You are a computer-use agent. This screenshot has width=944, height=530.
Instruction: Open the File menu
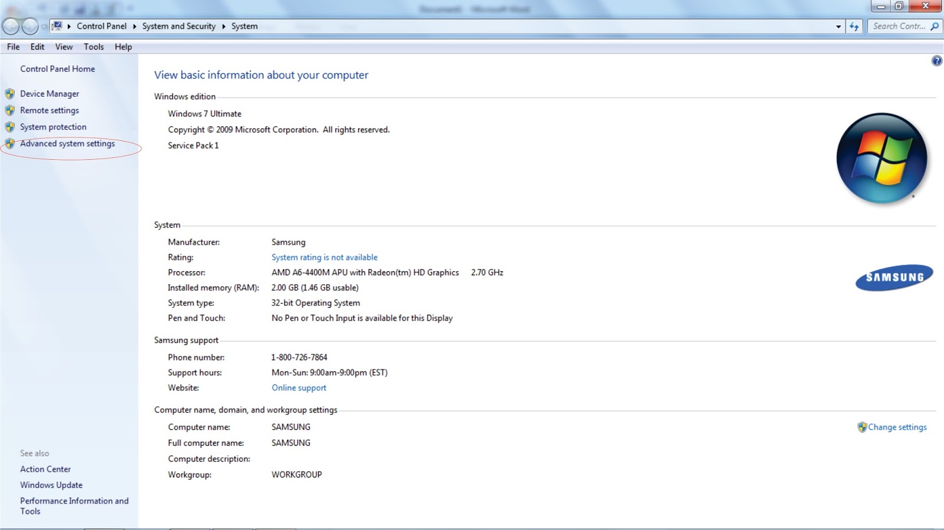13,47
